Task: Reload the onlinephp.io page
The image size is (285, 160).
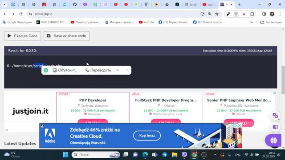Action: 21,14
